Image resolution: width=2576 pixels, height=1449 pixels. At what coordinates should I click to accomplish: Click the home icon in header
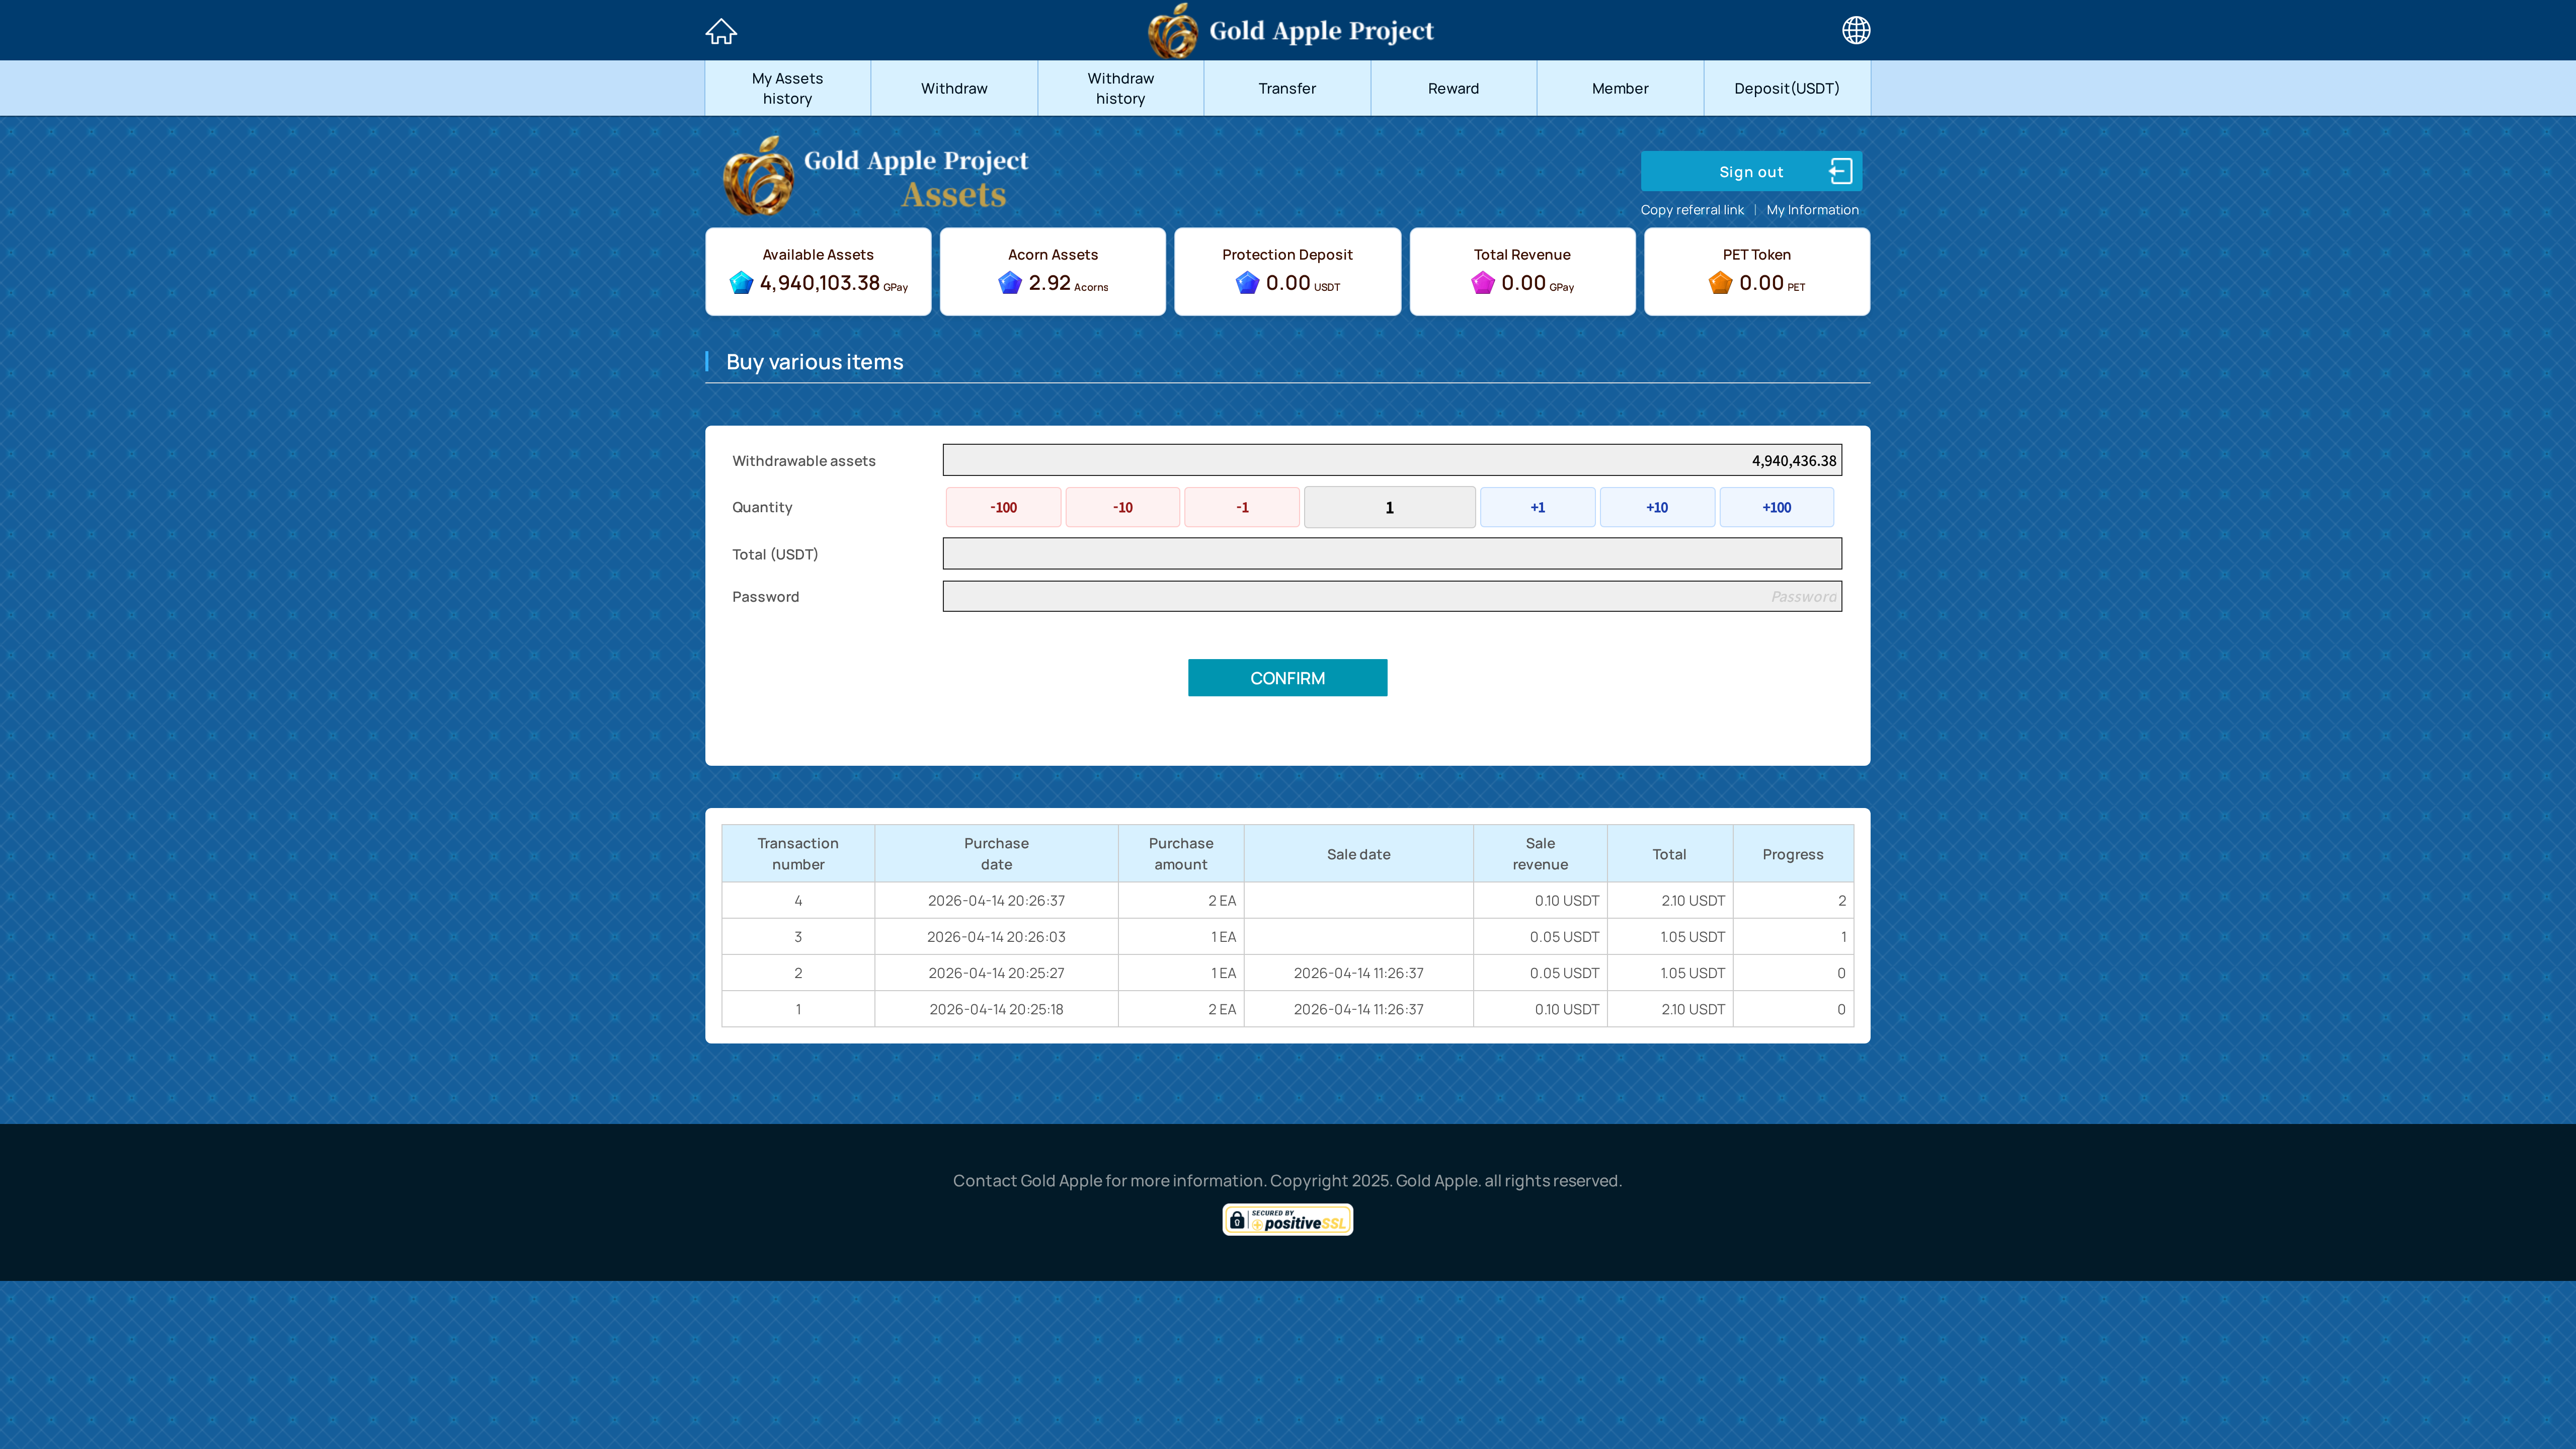720,31
